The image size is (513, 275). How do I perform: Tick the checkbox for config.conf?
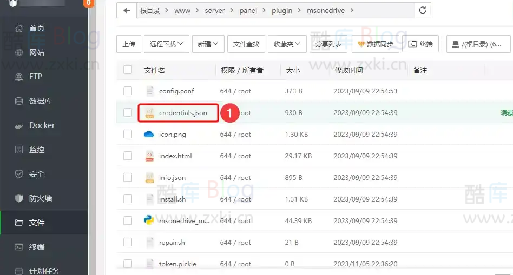(128, 91)
